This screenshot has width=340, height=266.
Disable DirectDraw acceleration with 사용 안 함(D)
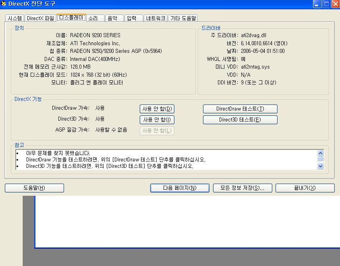tap(157, 109)
